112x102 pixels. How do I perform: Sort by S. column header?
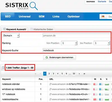(x=101, y=79)
